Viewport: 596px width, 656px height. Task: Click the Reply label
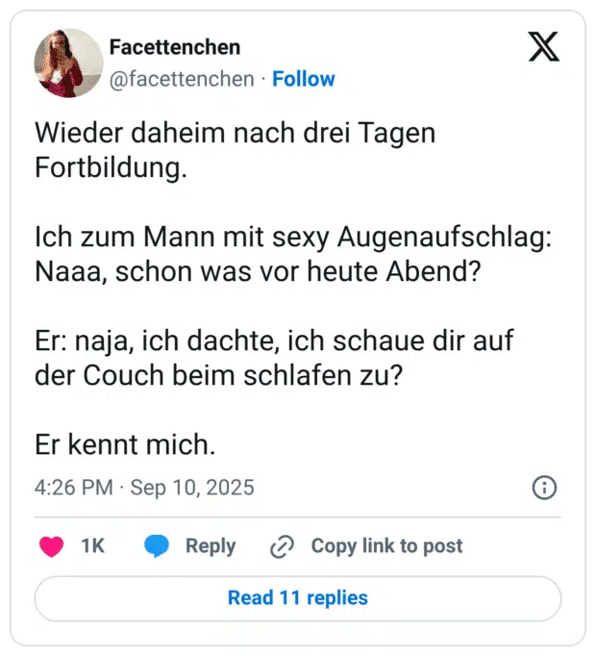211,546
